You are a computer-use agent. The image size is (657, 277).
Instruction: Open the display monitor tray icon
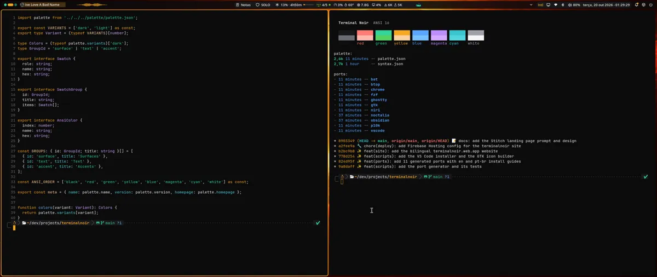[548, 5]
